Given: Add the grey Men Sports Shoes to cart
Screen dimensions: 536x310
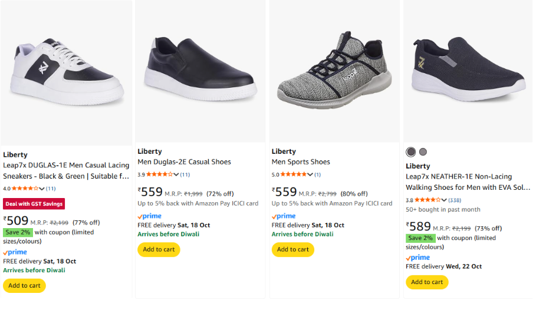Looking at the screenshot, I should point(293,249).
